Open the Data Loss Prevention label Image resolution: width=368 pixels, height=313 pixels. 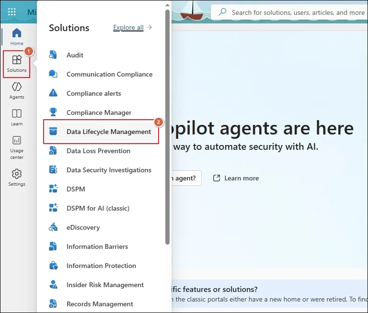98,151
